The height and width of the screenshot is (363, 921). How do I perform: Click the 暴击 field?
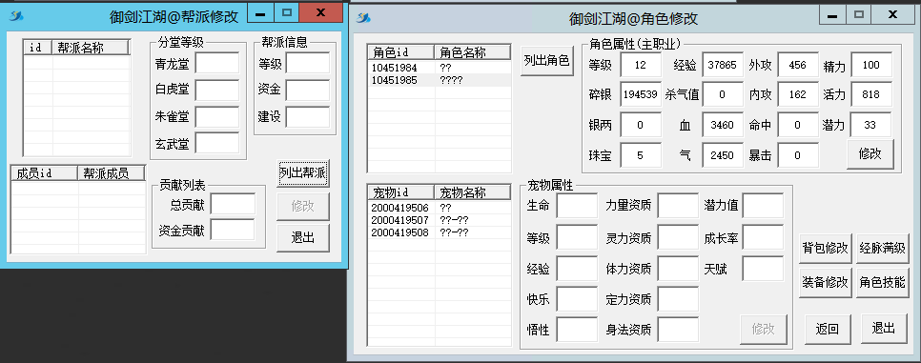798,155
